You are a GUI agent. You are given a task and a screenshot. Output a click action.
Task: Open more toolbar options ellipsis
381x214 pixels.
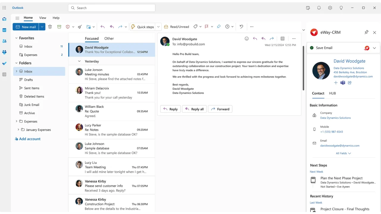point(252,27)
